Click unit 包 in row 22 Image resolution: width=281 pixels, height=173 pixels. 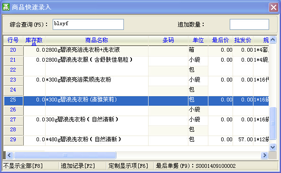point(191,70)
